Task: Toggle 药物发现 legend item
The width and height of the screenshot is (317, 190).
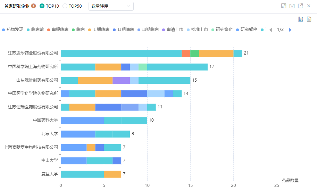Action: coord(13,30)
